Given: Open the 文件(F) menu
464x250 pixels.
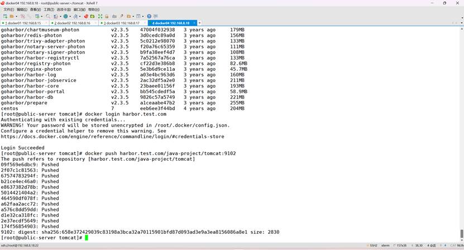Looking at the screenshot, I should click(8, 9).
